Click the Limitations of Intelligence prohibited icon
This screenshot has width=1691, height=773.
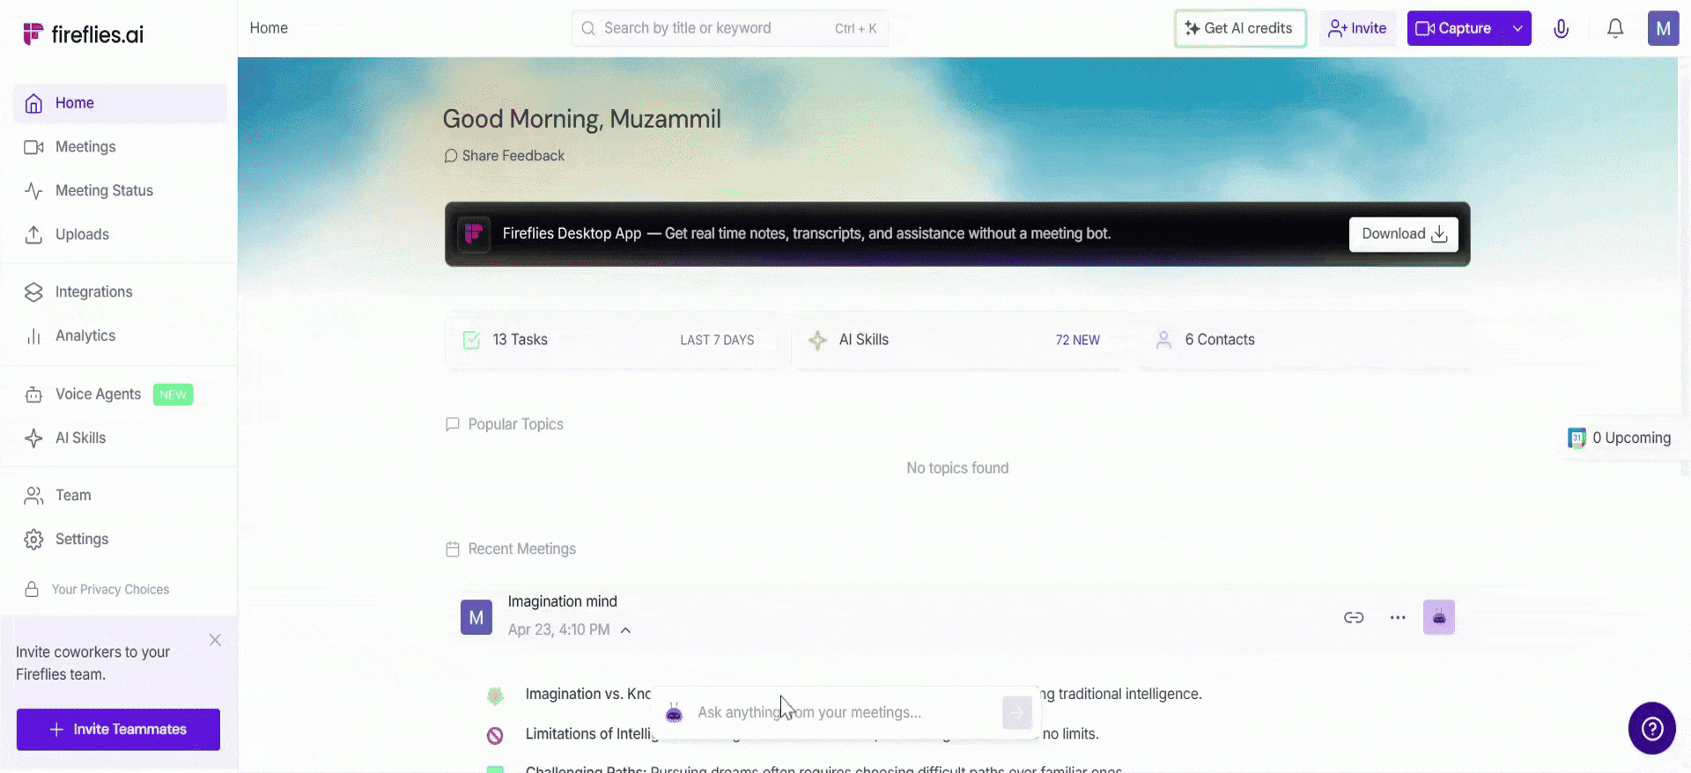(x=495, y=735)
